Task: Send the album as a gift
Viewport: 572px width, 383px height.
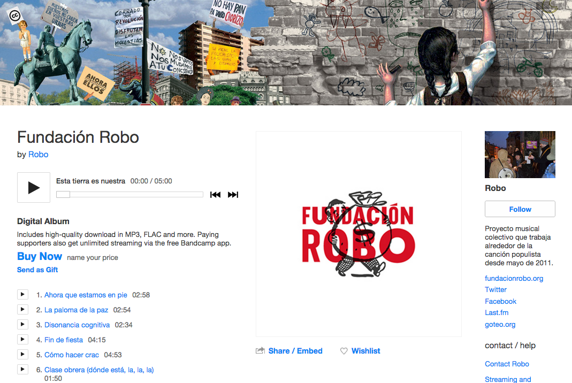Action: point(37,270)
